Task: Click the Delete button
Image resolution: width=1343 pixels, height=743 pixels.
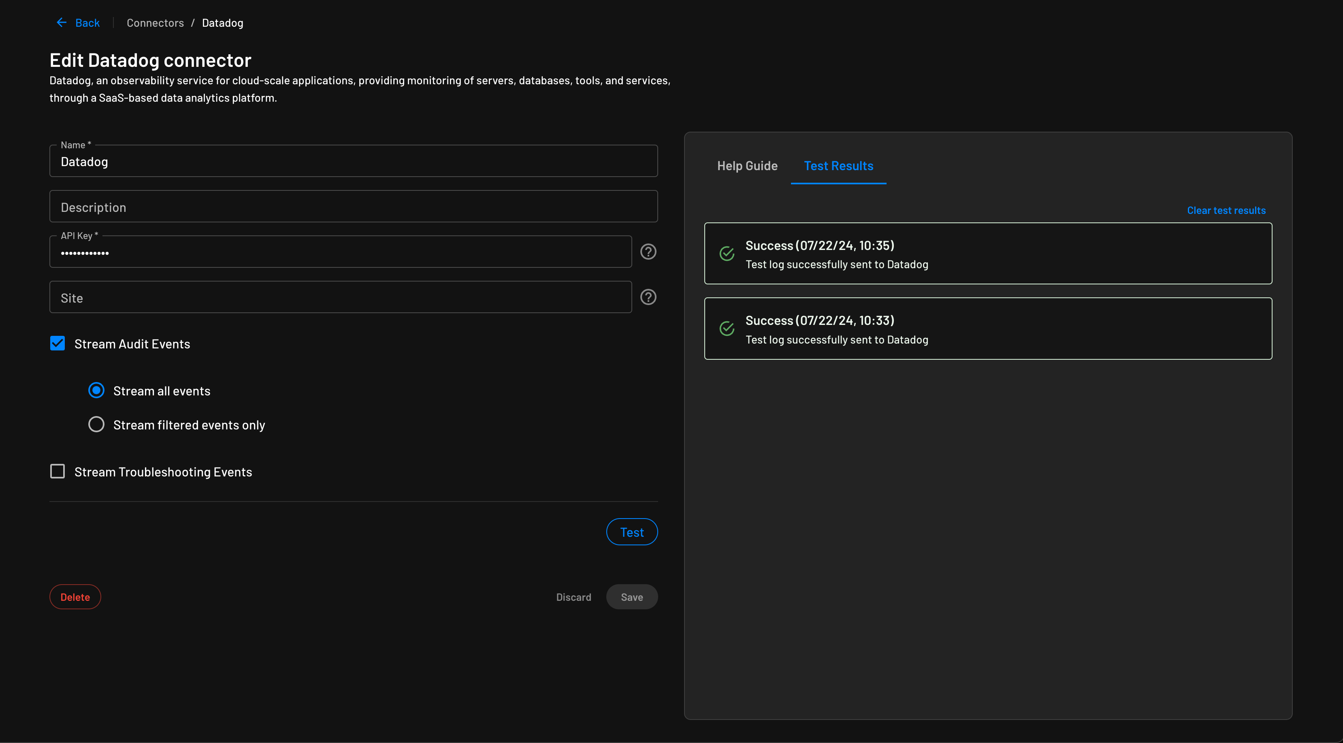Action: pyautogui.click(x=75, y=596)
